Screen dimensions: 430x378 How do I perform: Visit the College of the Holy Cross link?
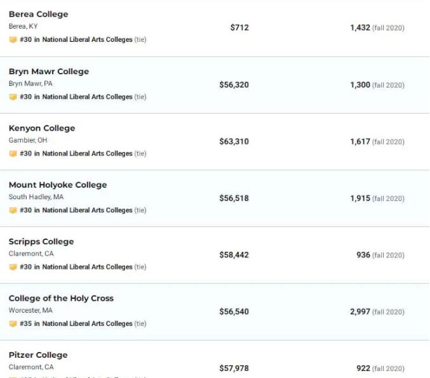pyautogui.click(x=61, y=298)
